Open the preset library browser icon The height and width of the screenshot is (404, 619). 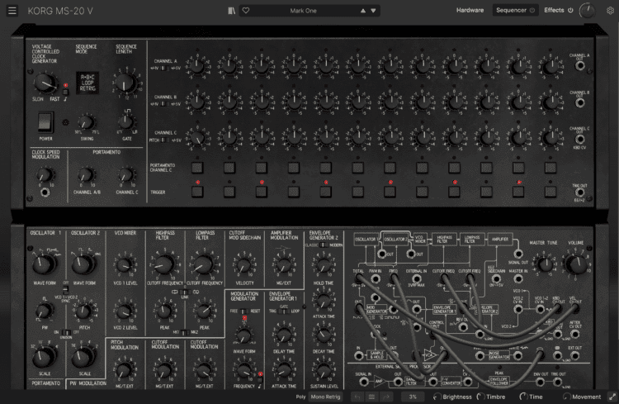pyautogui.click(x=232, y=11)
